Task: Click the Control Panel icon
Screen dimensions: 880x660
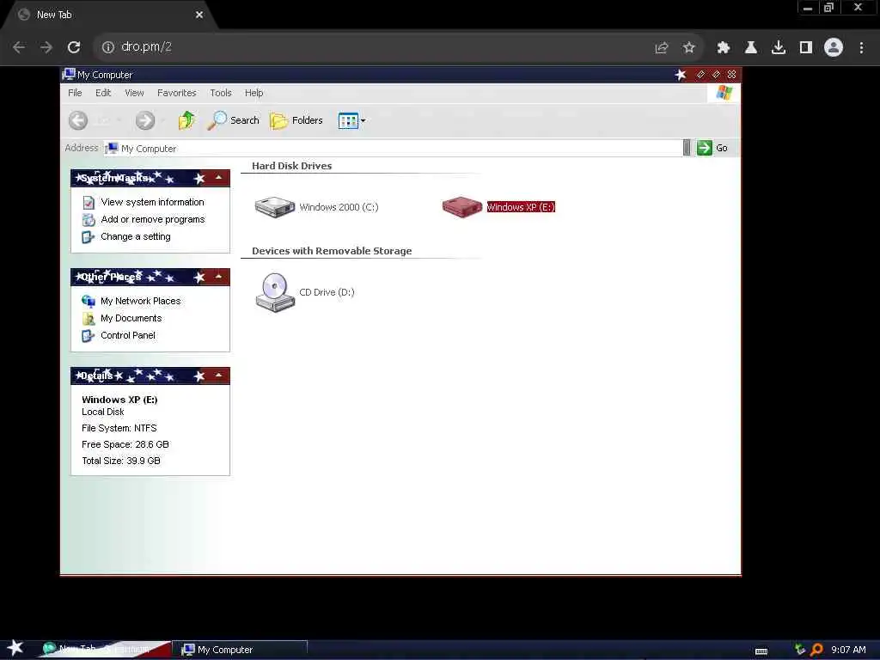Action: click(89, 336)
